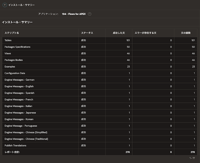The height and width of the screenshot is (163, 200).
Task: Click the スクリプト名 column header
Action: click(12, 33)
